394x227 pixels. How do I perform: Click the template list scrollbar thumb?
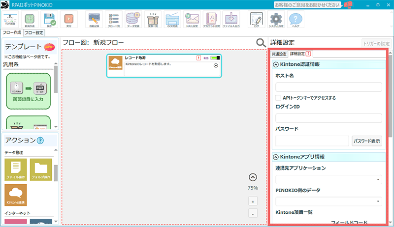tap(56, 79)
